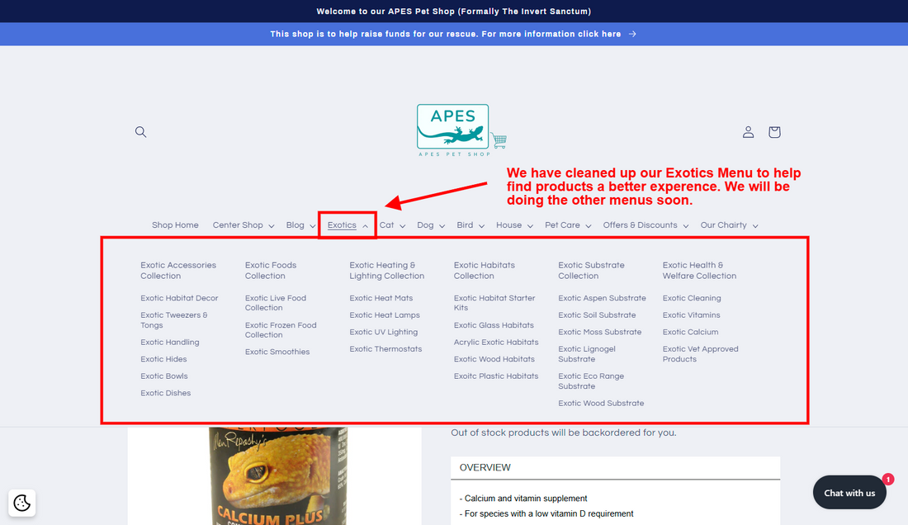Image resolution: width=908 pixels, height=525 pixels.
Task: Expand the Dog menu
Action: coord(431,225)
